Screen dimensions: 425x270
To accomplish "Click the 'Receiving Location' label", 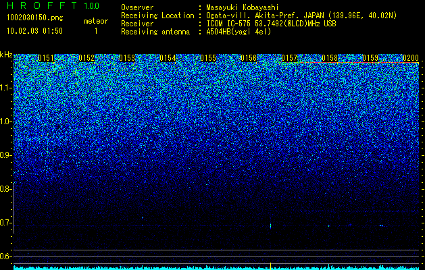I will (x=157, y=16).
